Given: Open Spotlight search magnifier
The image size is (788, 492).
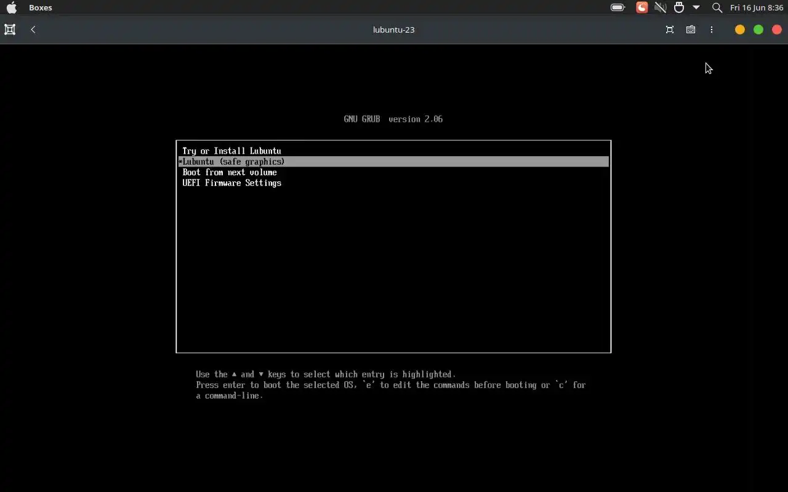Looking at the screenshot, I should (x=717, y=7).
